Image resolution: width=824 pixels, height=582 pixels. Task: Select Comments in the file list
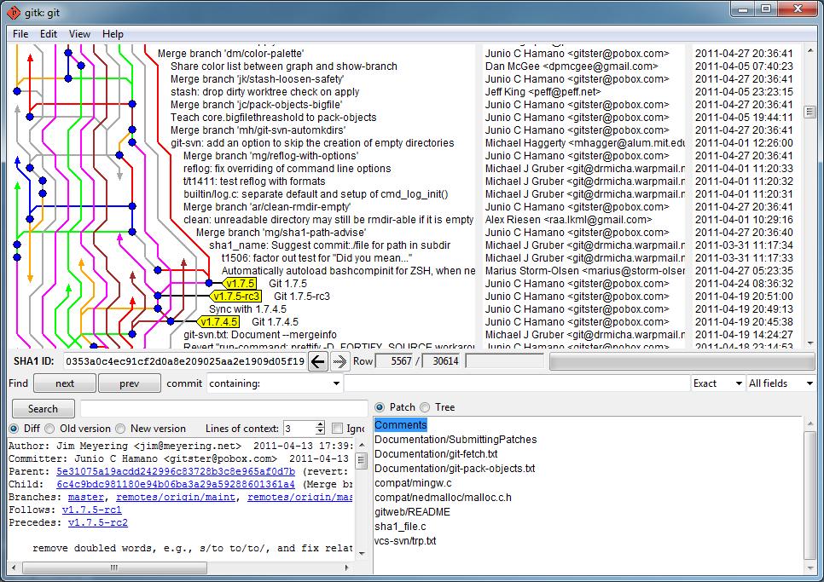401,425
